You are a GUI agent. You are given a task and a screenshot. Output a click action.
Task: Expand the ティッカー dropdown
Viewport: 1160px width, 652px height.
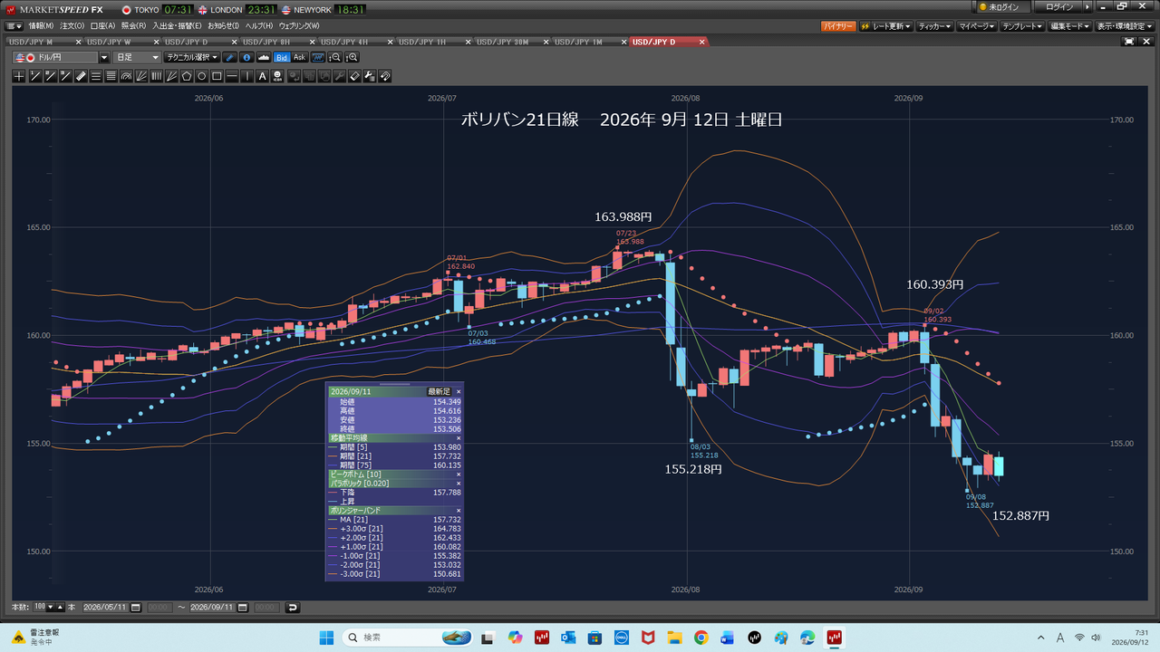coord(935,26)
